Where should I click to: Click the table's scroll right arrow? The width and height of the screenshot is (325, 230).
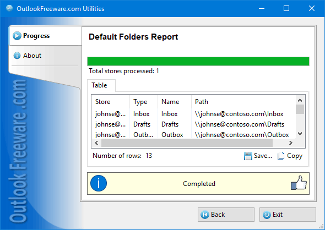coord(291,143)
